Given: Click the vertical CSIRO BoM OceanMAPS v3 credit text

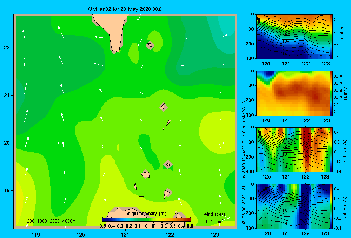Looking at the screenshot, I should [x=244, y=162].
